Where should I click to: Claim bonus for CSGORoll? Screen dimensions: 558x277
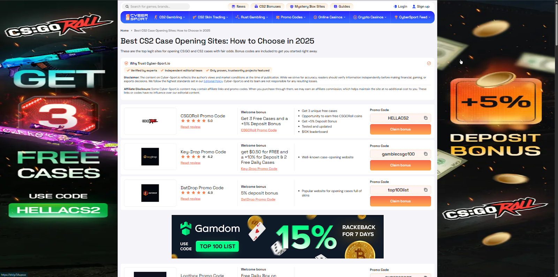400,129
